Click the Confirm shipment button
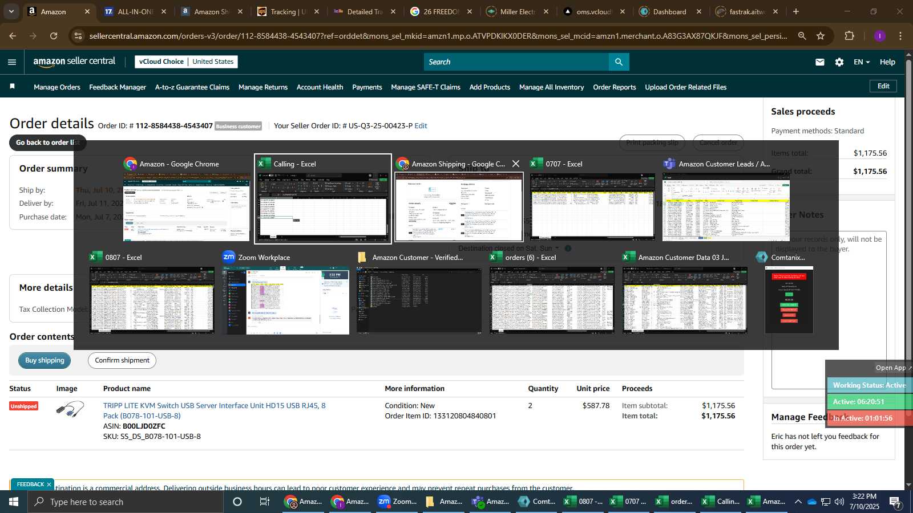The image size is (913, 513). point(122,360)
